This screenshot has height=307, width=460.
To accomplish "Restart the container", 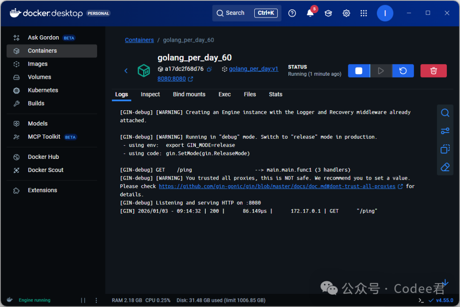I will click(x=403, y=71).
